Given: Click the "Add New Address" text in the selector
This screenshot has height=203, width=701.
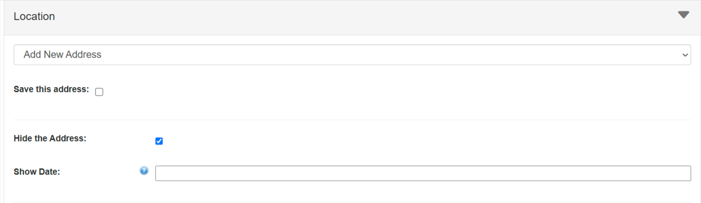Looking at the screenshot, I should click(62, 55).
